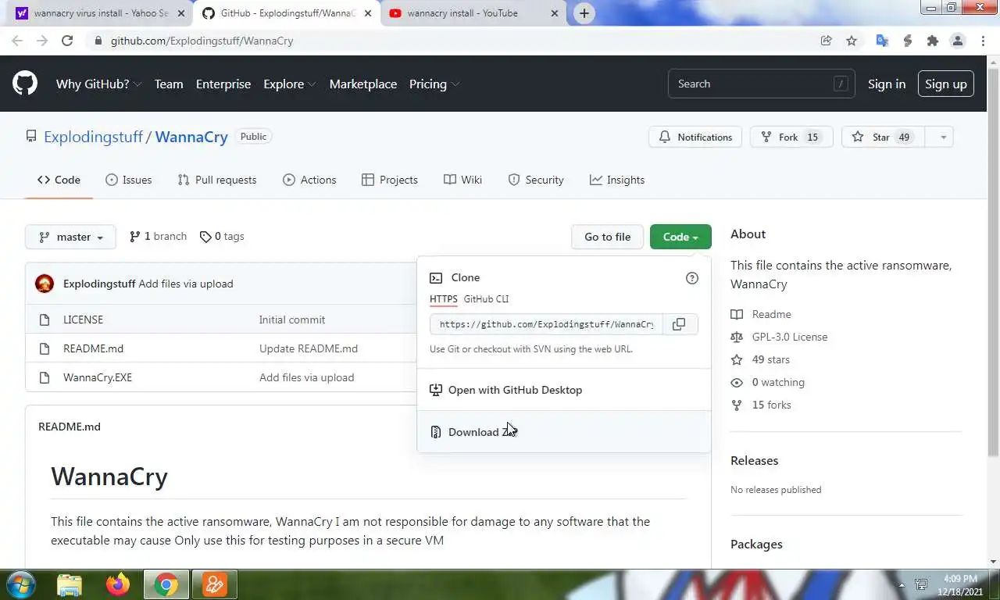
Task: Open the Pull requests tab
Action: pyautogui.click(x=217, y=180)
